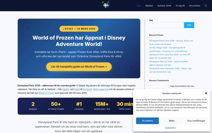Close the Hantera samtycke cookie dialog
212x133 pixels.
pos(206,93)
